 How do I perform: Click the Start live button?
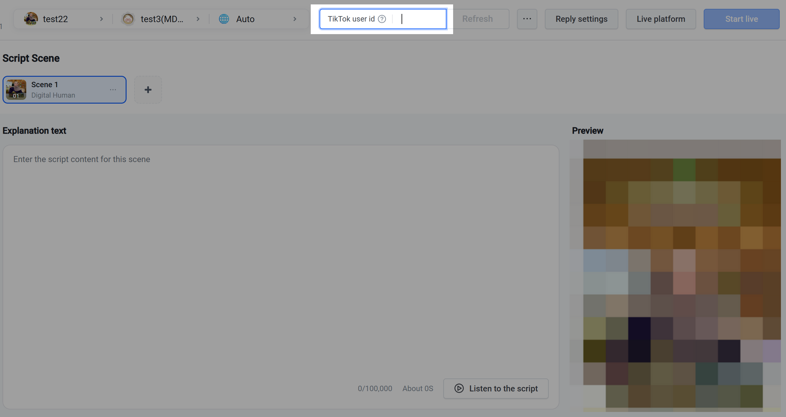coord(741,19)
